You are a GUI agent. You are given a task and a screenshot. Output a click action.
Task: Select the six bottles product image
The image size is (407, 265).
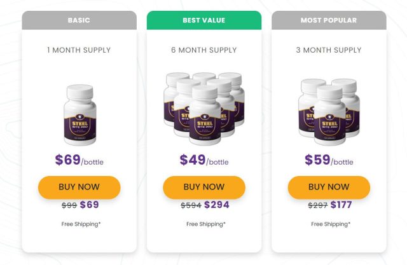[204, 109]
